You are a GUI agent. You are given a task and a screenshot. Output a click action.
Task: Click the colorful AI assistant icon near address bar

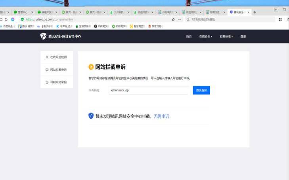(x=13, y=19)
